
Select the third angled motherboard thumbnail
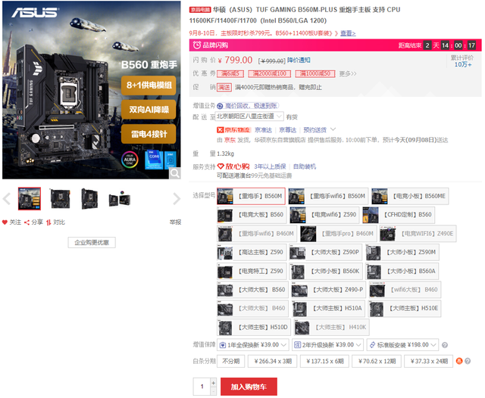[x=89, y=199]
